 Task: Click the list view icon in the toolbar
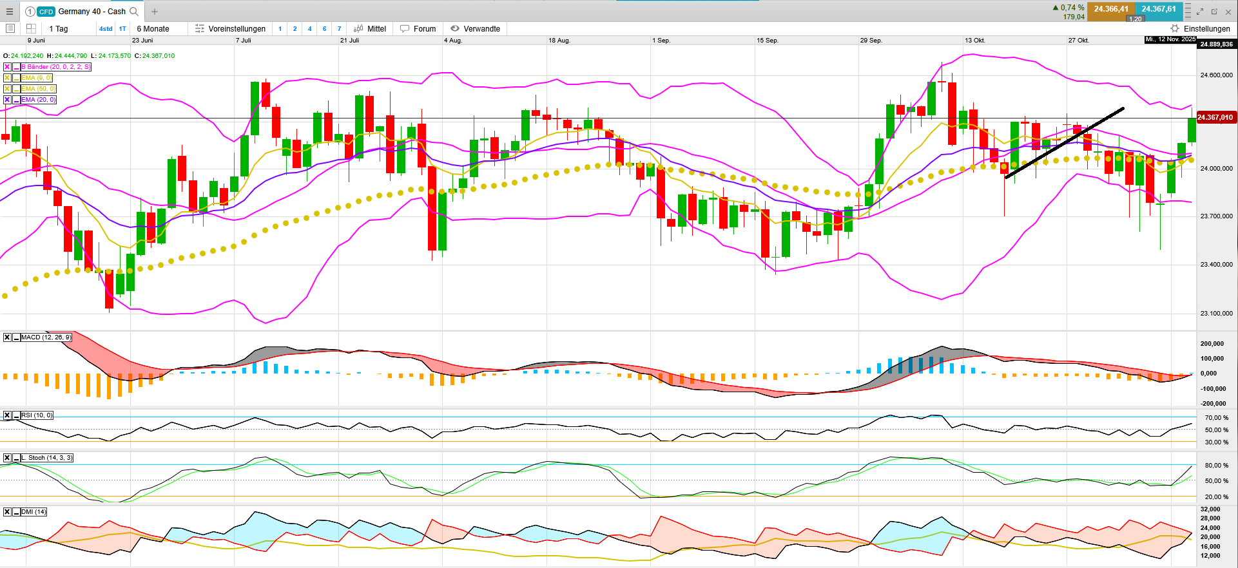(x=10, y=29)
